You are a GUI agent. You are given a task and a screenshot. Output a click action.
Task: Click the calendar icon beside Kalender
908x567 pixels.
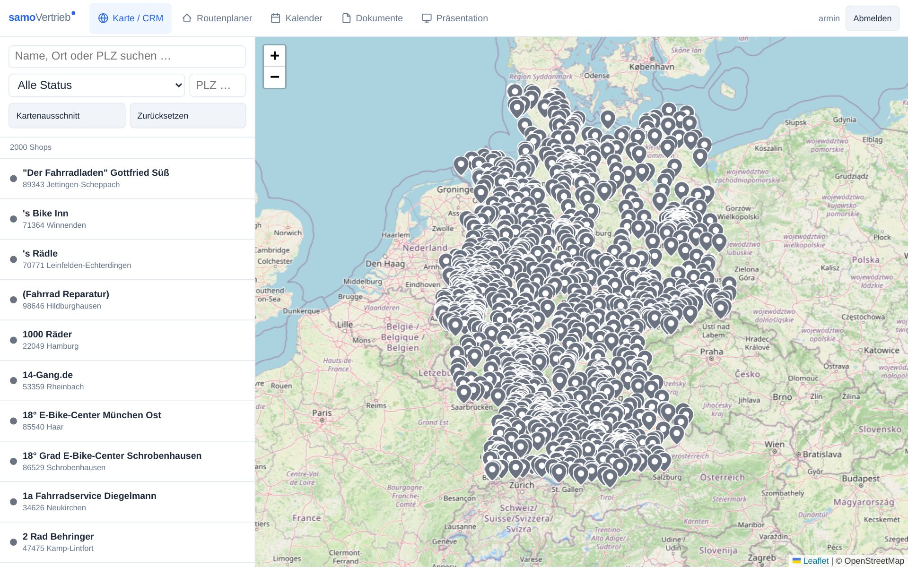276,18
